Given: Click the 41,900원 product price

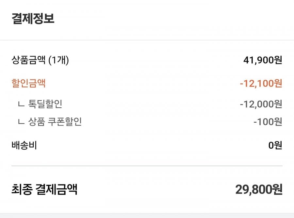Looking at the screenshot, I should point(263,60).
